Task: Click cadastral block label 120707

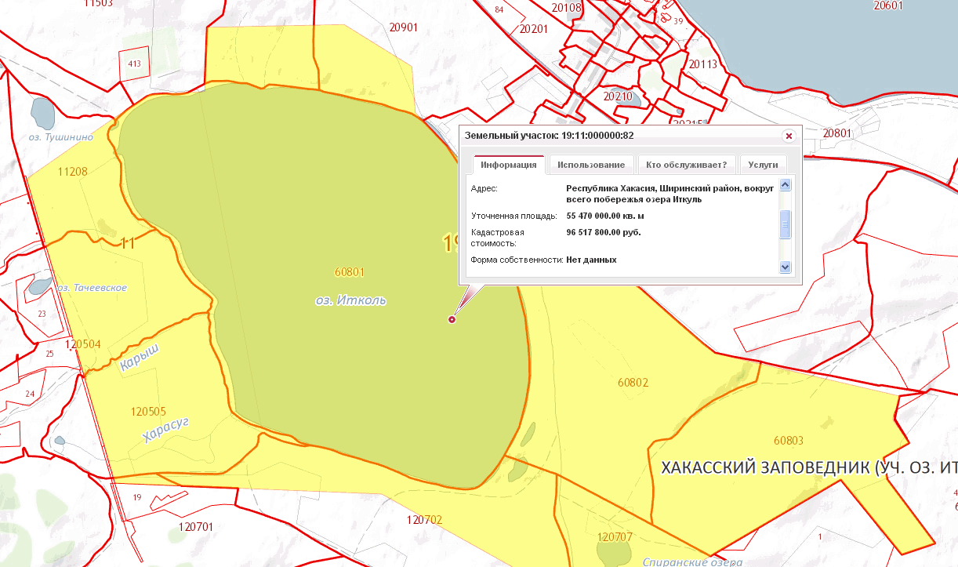Action: pos(614,537)
